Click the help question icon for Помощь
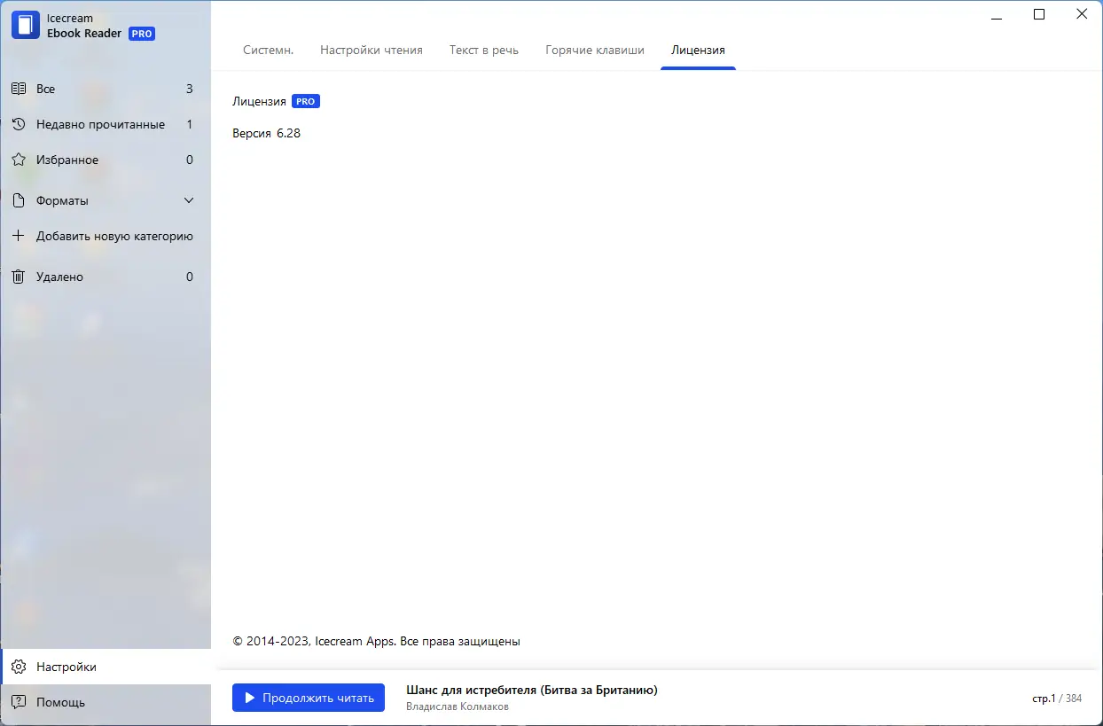Viewport: 1103px width, 726px height. point(19,702)
